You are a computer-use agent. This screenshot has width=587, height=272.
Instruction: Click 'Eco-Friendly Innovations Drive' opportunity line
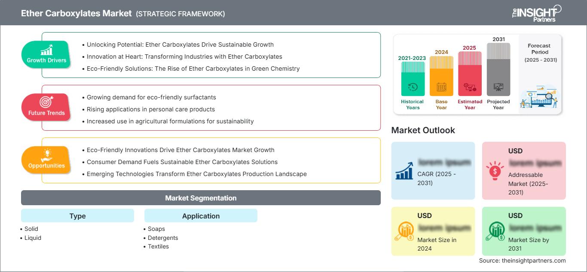(x=180, y=150)
